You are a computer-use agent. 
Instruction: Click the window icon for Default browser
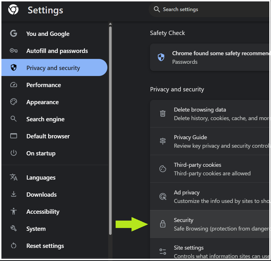click(13, 136)
